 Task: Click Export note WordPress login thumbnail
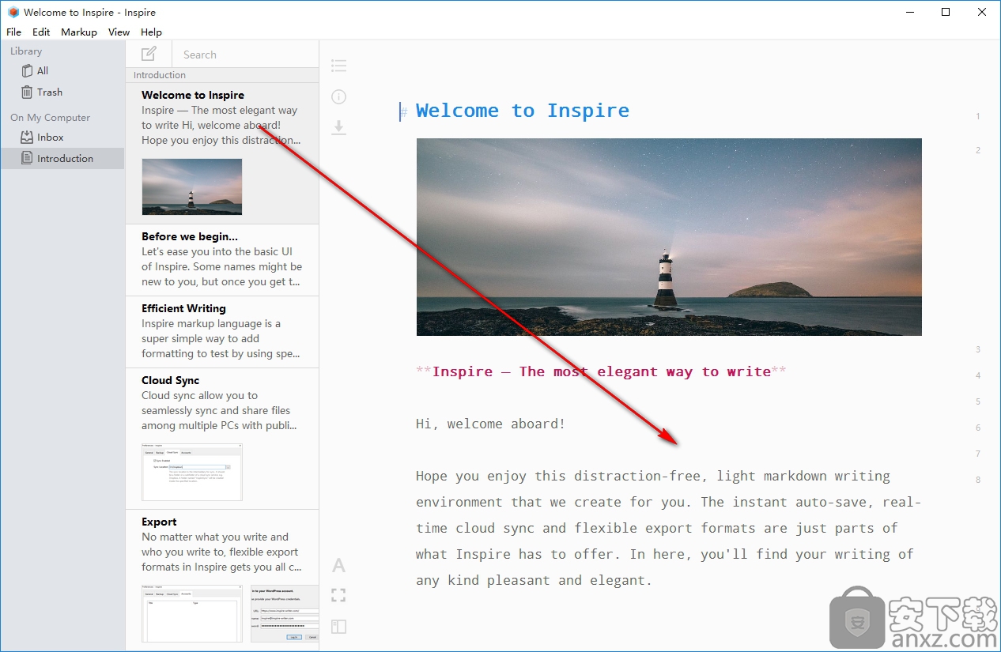click(x=285, y=613)
